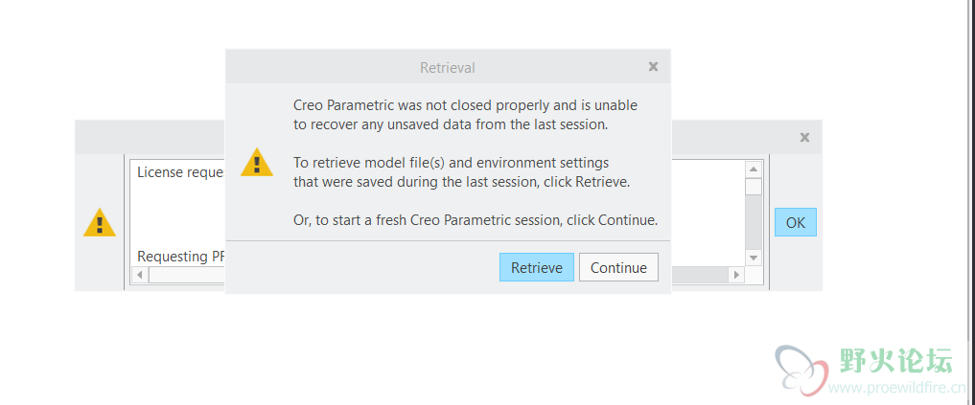Close the Retrieval dialog

tap(653, 66)
